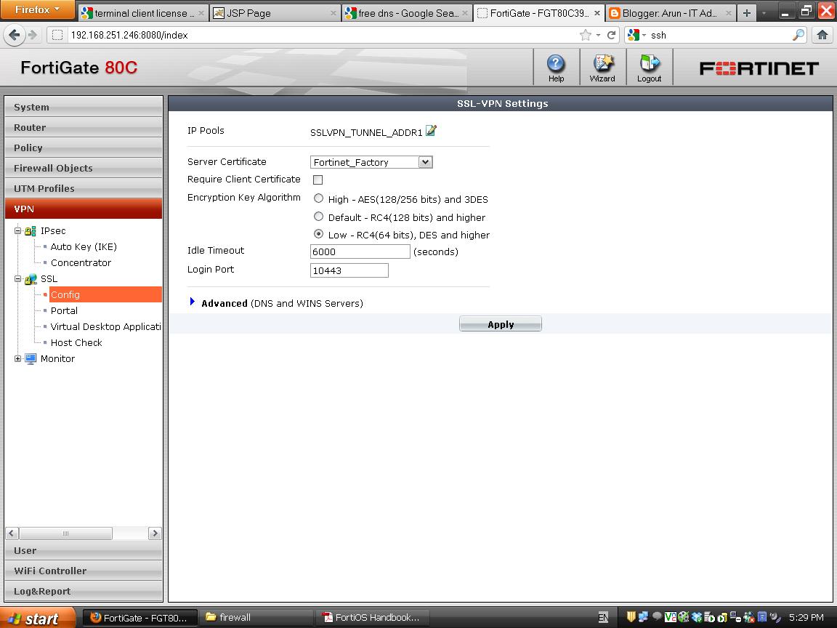Enable Require Client Certificate checkbox

point(318,180)
